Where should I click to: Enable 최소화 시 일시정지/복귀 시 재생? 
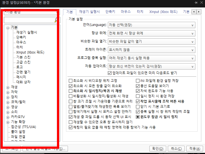[71, 91]
